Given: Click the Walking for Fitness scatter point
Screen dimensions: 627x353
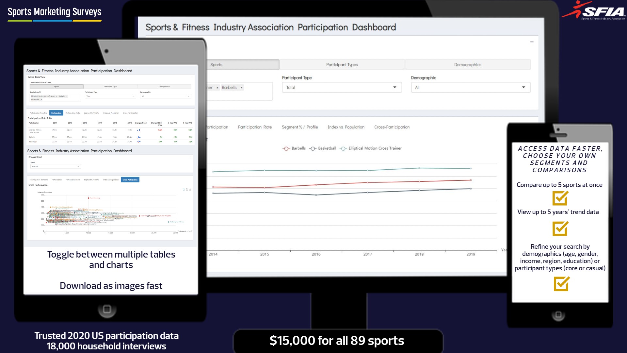Looking at the screenshot, I should 169,222.
